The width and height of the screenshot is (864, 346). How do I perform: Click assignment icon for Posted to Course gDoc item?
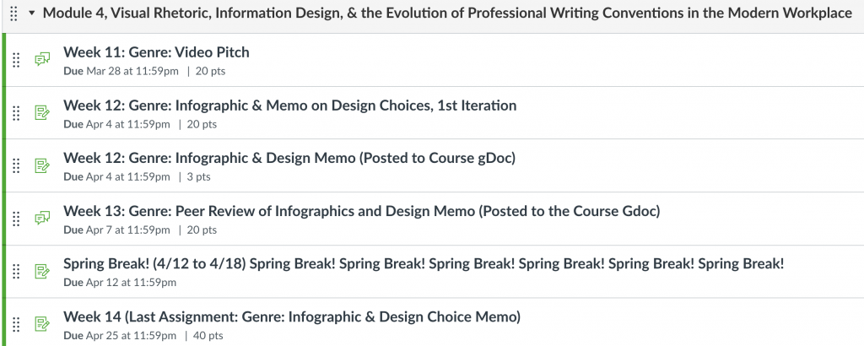(42, 166)
